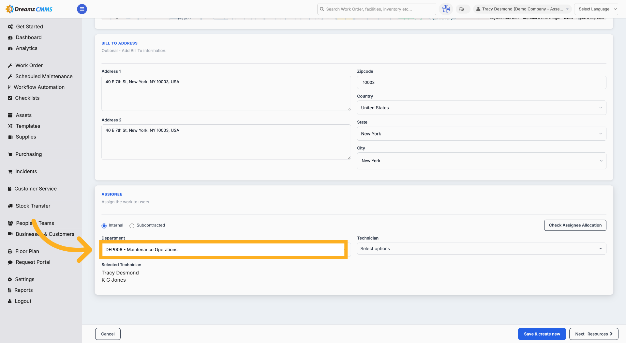Viewport: 626px width, 343px height.
Task: Select the Internal assignee radio button
Action: pyautogui.click(x=104, y=226)
